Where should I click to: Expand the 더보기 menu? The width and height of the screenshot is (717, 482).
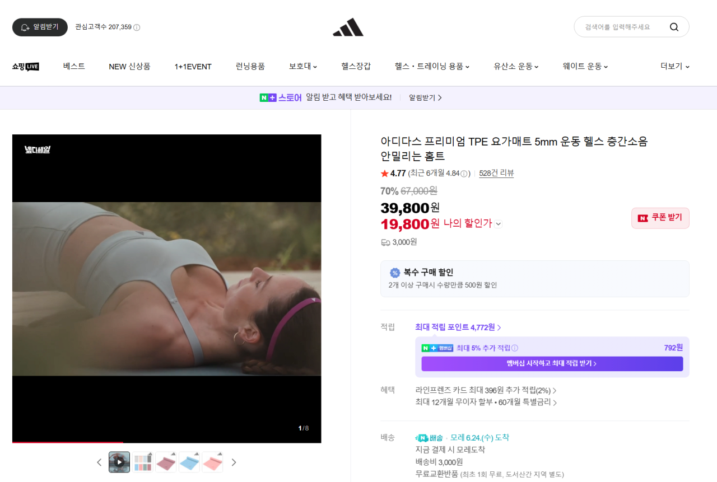(x=675, y=67)
